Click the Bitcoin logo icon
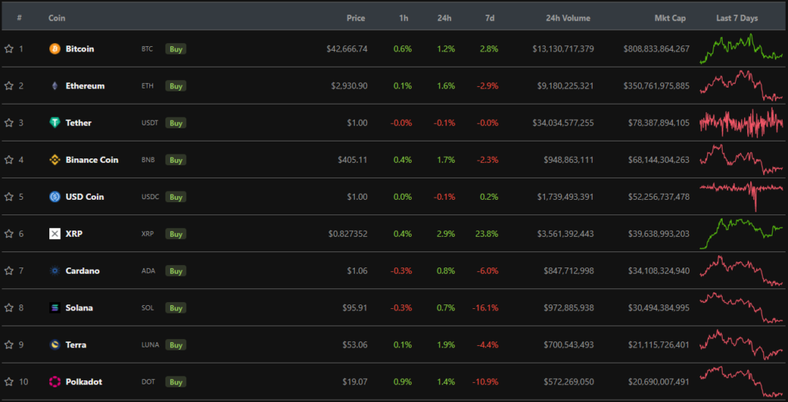This screenshot has width=788, height=402. coord(55,49)
